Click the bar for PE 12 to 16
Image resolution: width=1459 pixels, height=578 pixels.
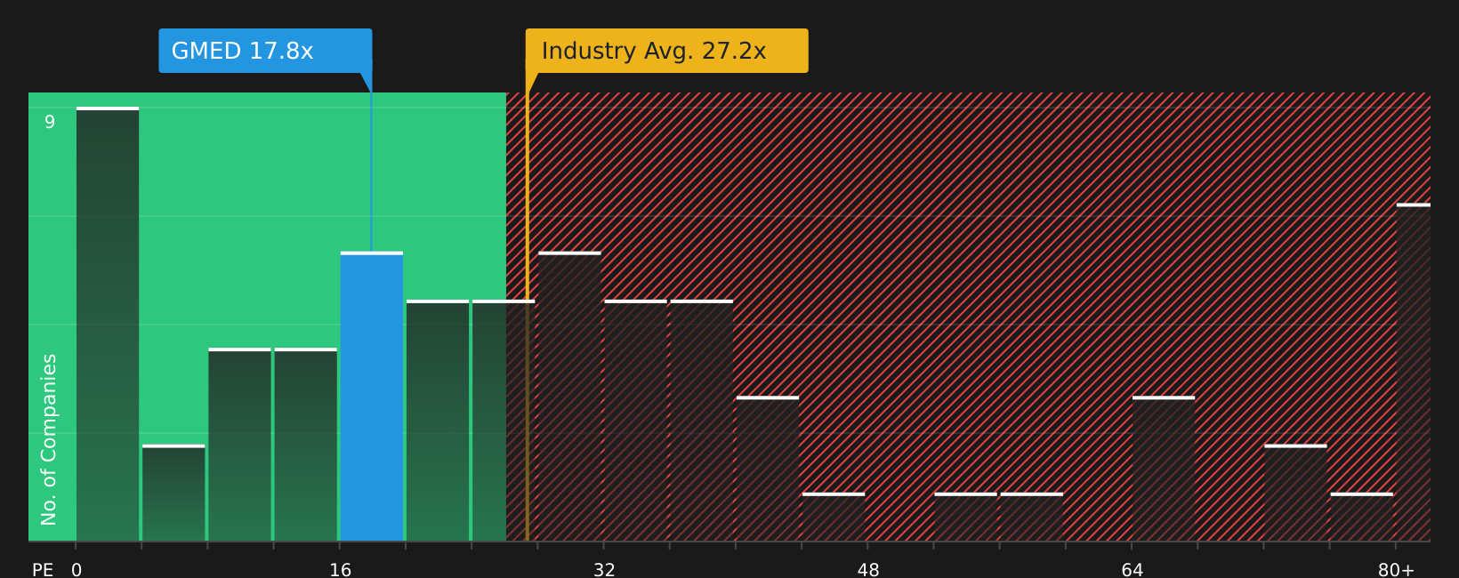click(x=306, y=445)
